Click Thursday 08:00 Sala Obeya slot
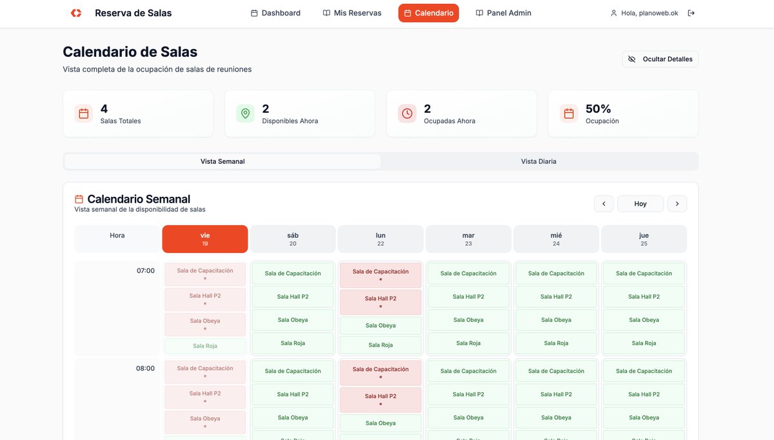The height and width of the screenshot is (440, 774). (644, 417)
